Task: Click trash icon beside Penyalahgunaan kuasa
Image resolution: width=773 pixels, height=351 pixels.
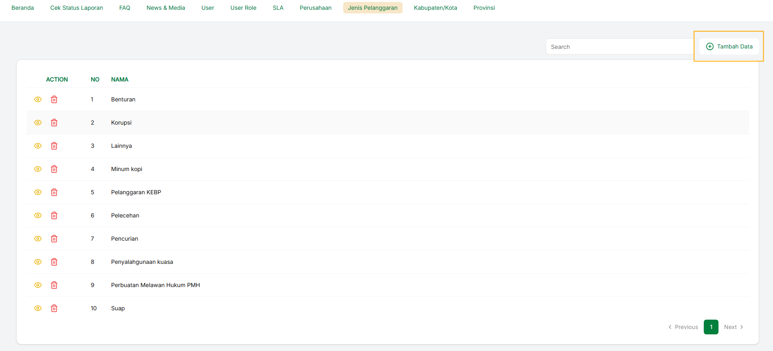Action: tap(54, 262)
